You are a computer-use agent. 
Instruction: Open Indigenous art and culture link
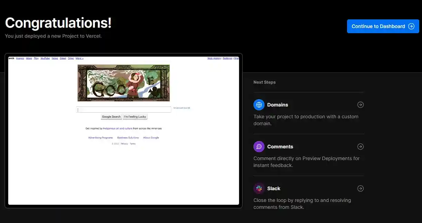[117, 128]
